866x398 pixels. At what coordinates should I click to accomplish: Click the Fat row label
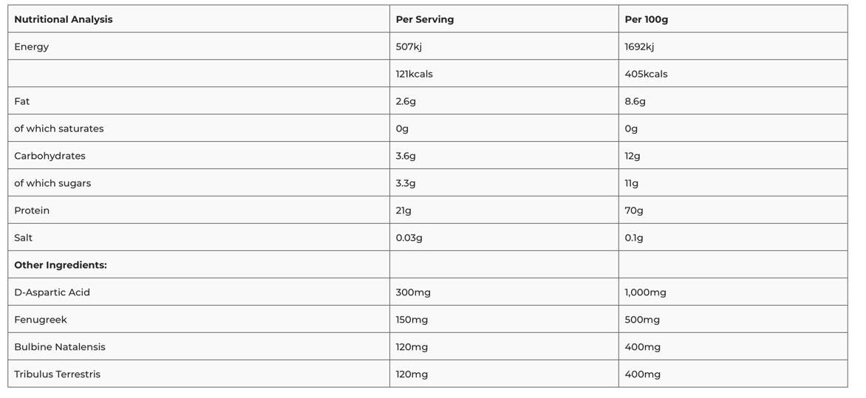22,101
